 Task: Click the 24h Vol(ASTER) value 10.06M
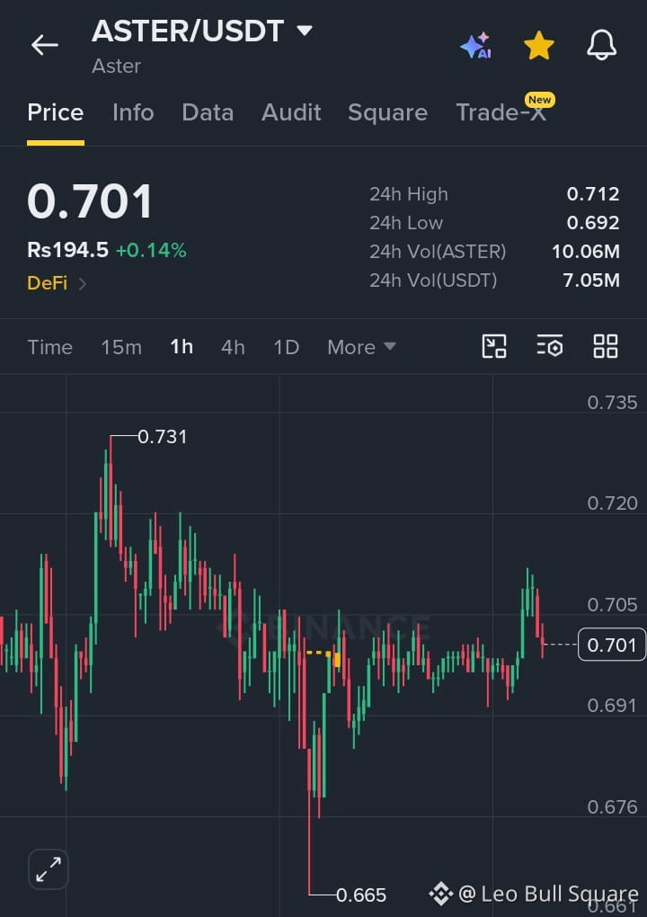point(586,252)
